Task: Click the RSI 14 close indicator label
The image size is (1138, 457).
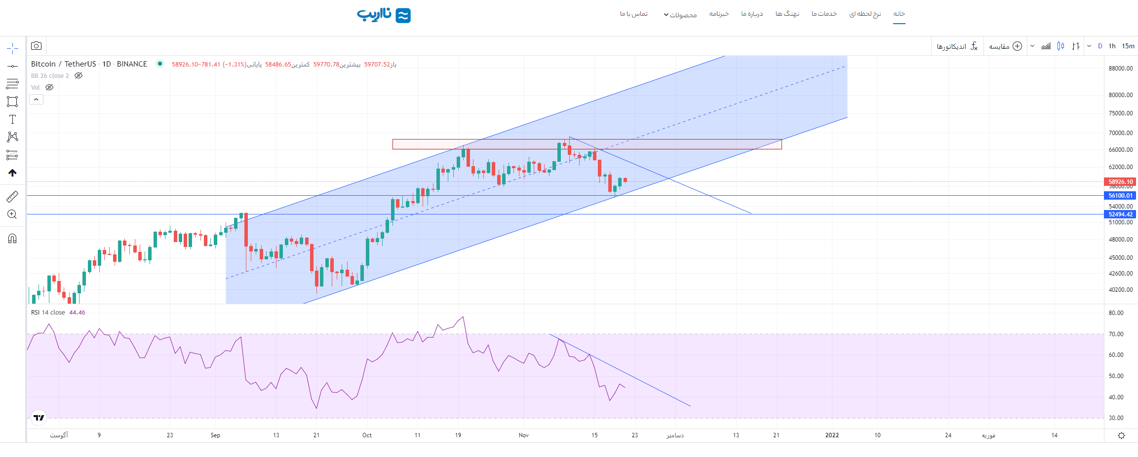Action: (48, 313)
